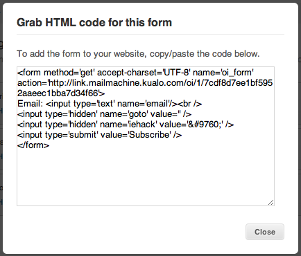301x256 pixels.
Task: Click the name='iehack' text in code
Action: pyautogui.click(x=128, y=125)
